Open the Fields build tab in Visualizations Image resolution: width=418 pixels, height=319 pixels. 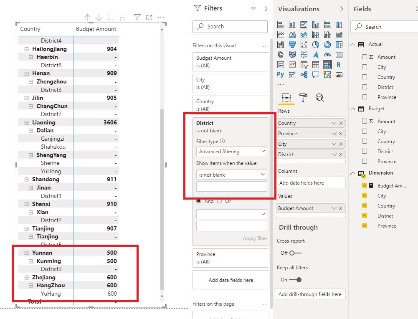[x=286, y=98]
